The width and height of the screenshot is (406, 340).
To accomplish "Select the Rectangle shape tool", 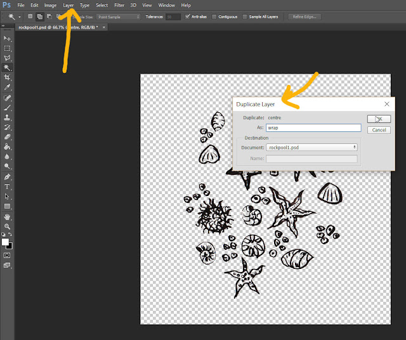I will point(7,206).
